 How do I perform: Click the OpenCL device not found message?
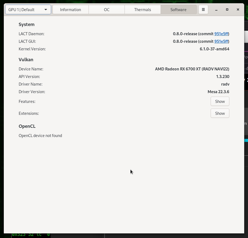[40, 136]
